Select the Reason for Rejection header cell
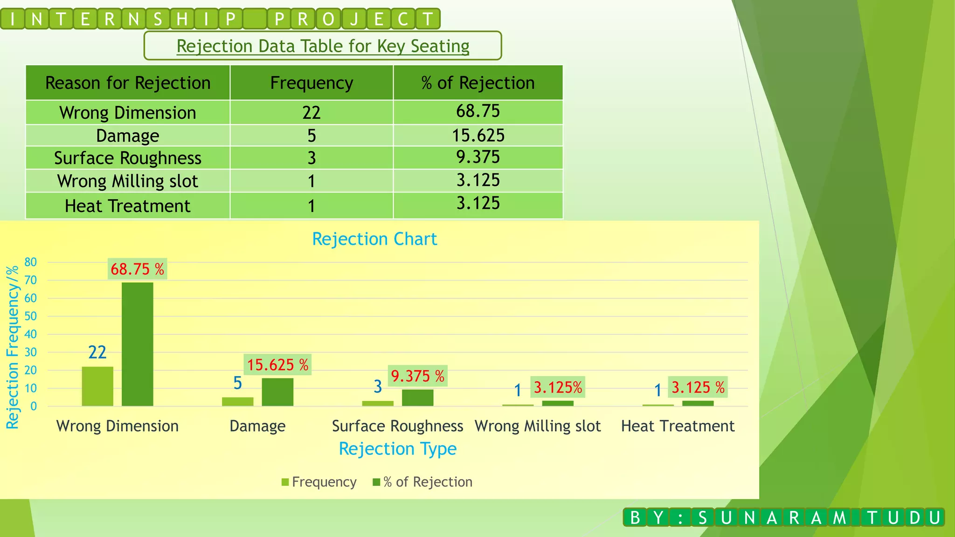The width and height of the screenshot is (955, 537). [128, 83]
